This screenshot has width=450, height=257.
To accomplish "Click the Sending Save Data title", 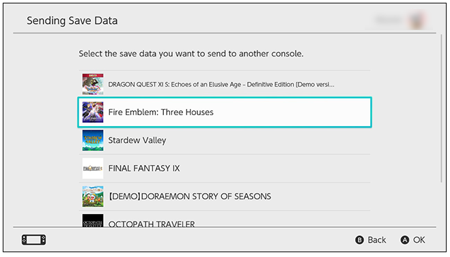I will (72, 21).
